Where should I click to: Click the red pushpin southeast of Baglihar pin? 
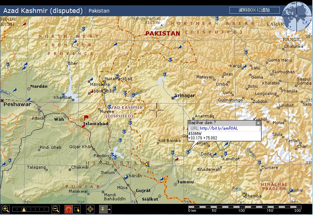point(176,159)
